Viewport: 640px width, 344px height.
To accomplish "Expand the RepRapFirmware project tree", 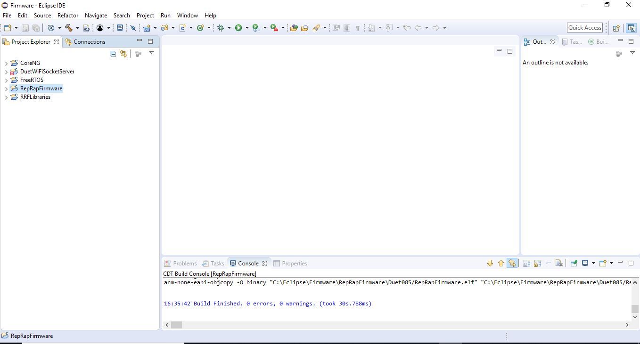I will (6, 89).
